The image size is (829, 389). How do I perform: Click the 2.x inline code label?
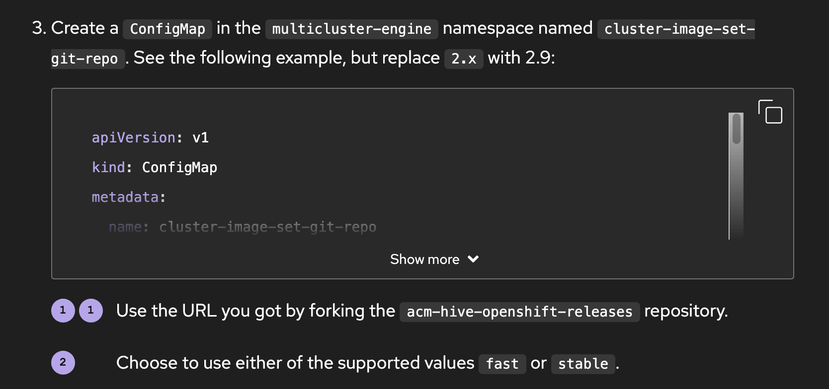click(464, 59)
